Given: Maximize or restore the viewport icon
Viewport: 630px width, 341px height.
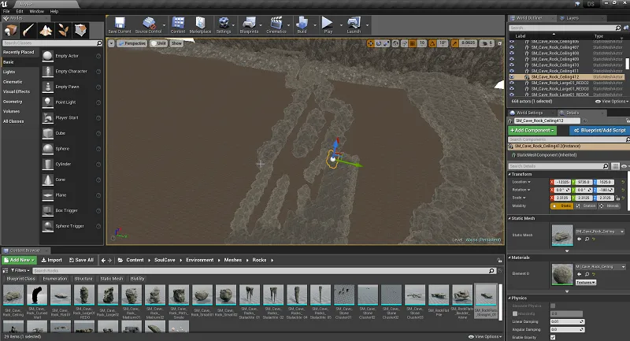Looking at the screenshot, I should (x=500, y=43).
